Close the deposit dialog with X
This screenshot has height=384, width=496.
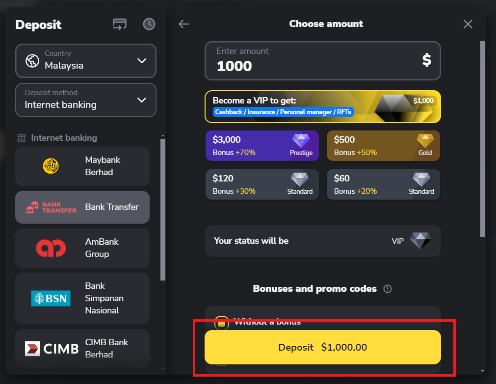pyautogui.click(x=468, y=24)
